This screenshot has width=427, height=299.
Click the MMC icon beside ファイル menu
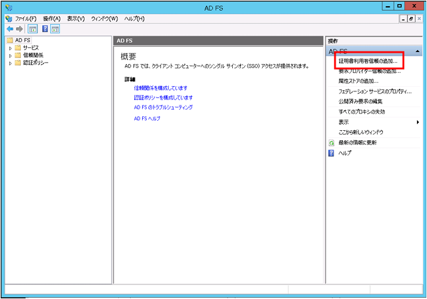tap(9, 19)
